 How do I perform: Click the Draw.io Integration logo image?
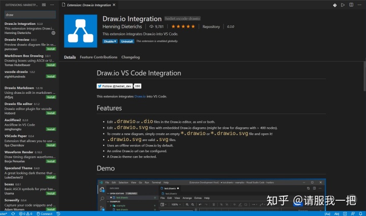(80, 31)
